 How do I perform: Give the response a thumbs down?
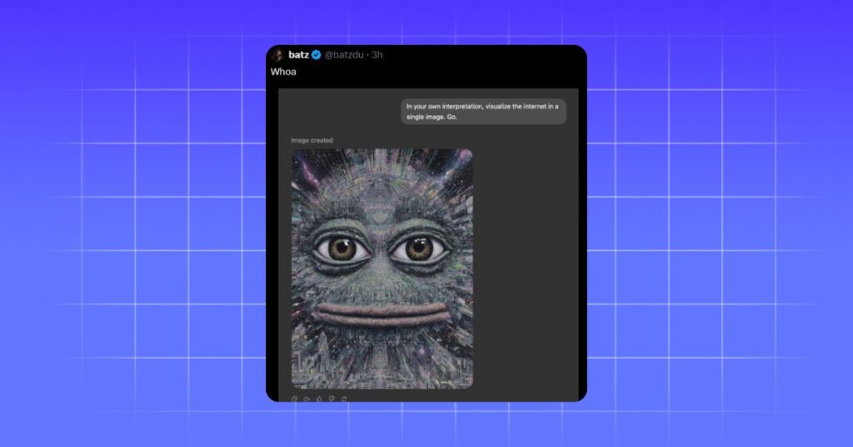(332, 399)
